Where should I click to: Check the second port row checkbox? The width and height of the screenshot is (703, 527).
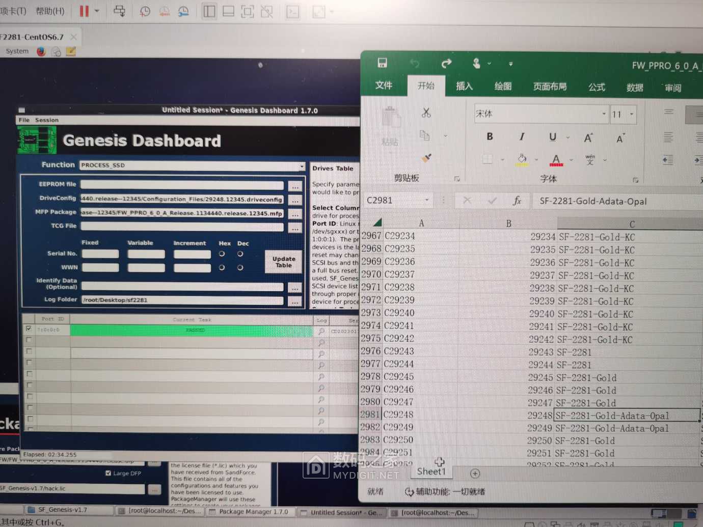[x=29, y=340]
